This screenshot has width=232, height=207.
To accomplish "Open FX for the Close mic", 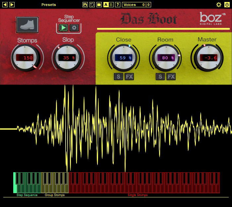I will click(129, 77).
